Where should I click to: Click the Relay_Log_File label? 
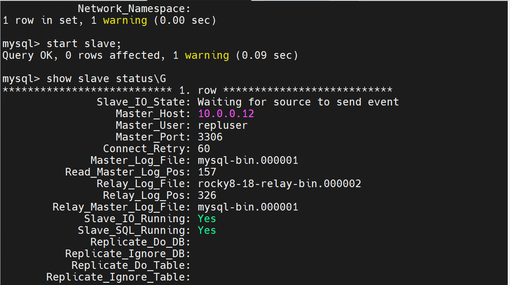(144, 184)
